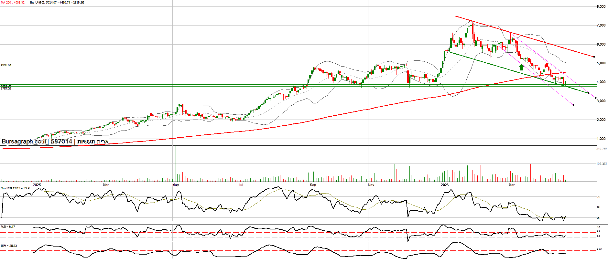This screenshot has width=608, height=263.
Task: Click the lower magenta channel line end handle
Action: point(573,105)
